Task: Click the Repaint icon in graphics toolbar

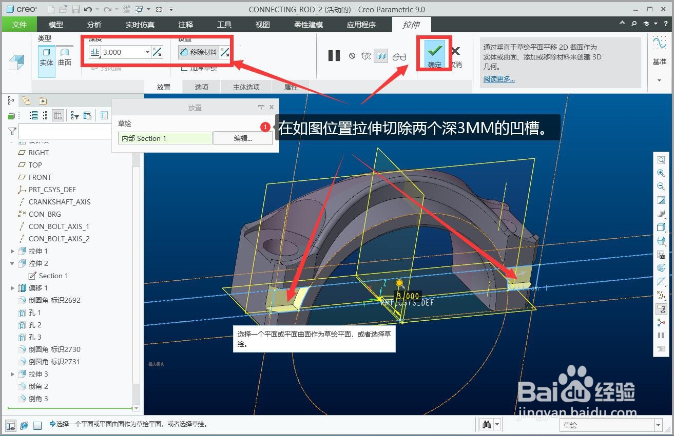Action: (x=661, y=200)
